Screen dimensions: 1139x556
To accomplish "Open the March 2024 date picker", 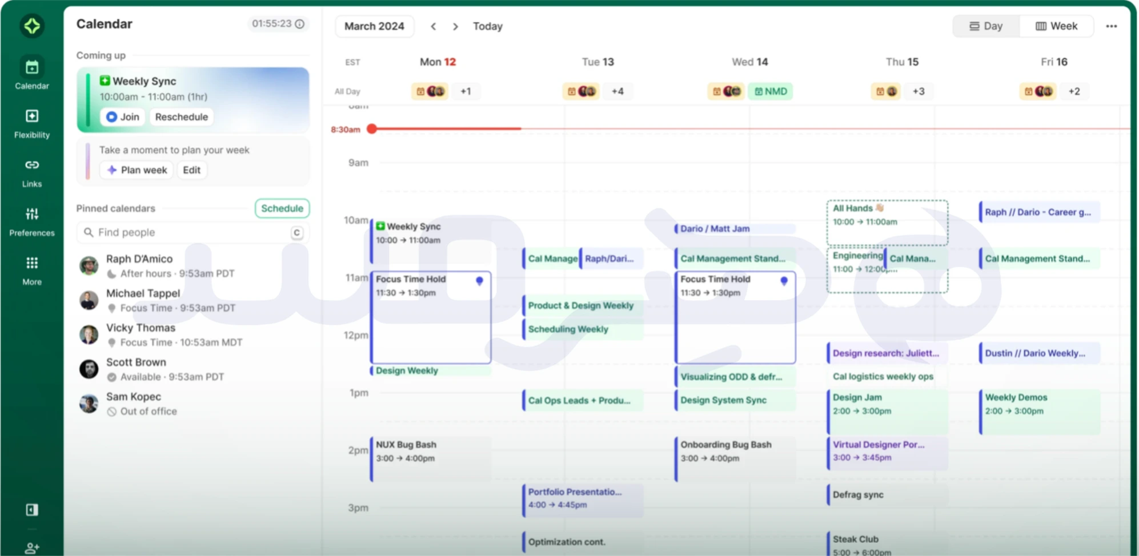I will 374,26.
